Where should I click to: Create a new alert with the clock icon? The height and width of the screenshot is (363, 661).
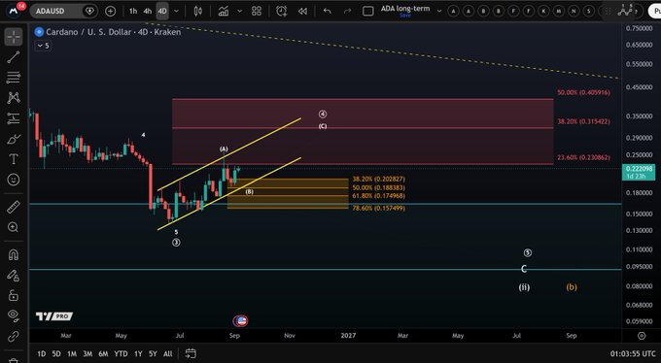pyautogui.click(x=281, y=12)
